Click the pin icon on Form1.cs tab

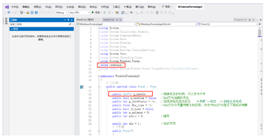117,20
